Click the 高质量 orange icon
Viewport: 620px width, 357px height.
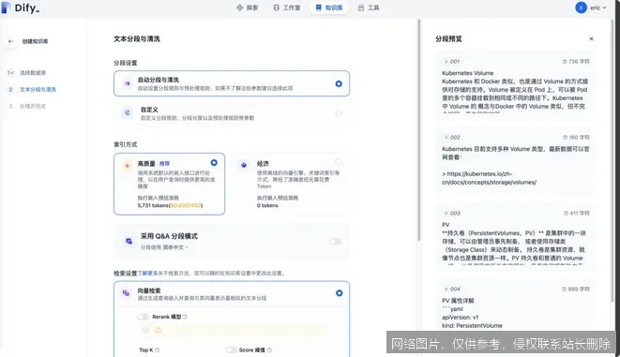[x=127, y=166]
